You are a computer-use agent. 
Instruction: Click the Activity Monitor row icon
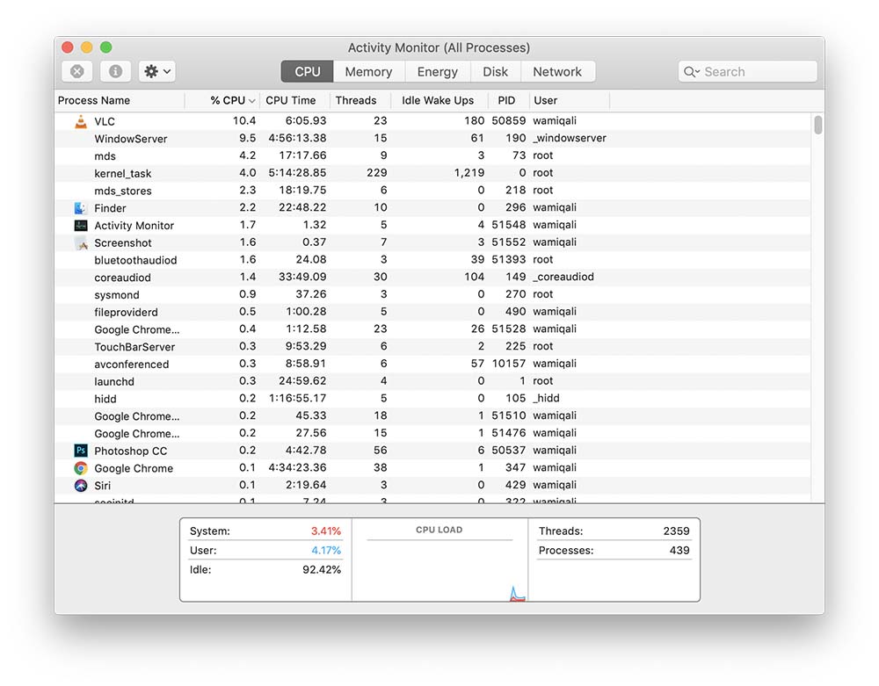(x=81, y=226)
